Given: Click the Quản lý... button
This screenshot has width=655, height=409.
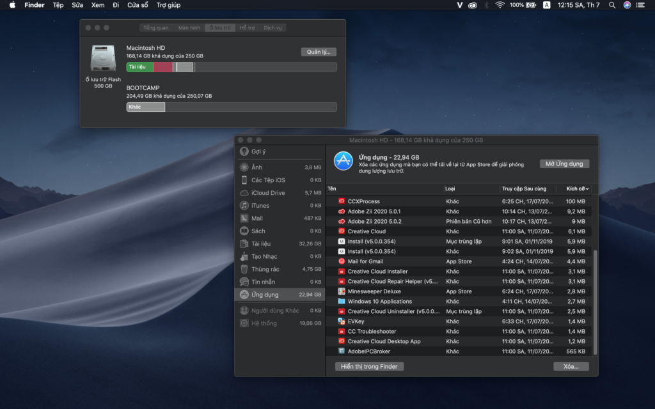Looking at the screenshot, I should [319, 52].
